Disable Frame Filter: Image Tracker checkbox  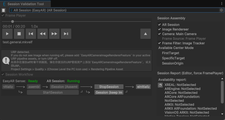pyautogui.click(x=159, y=43)
